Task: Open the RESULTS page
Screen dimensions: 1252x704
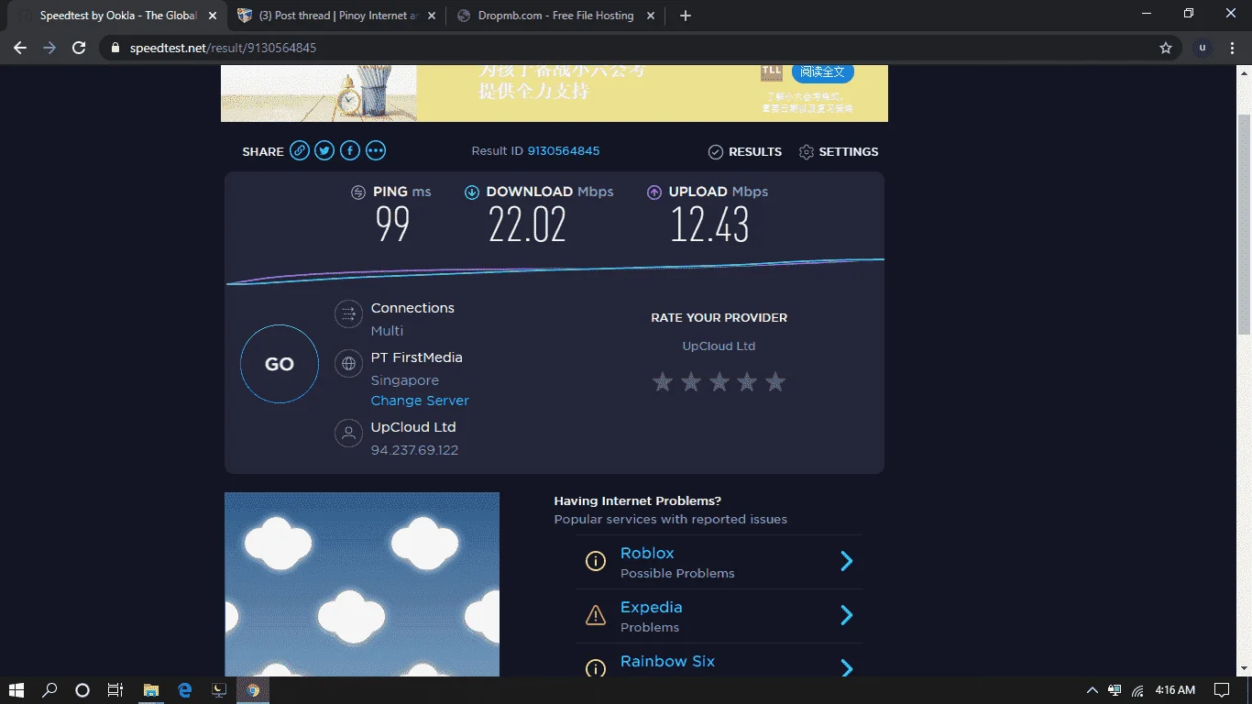Action: click(745, 152)
